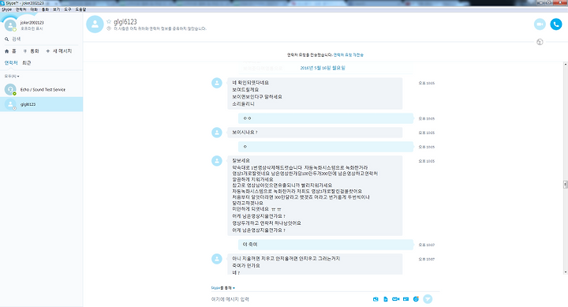Send contacts using the contact card icon

(405, 299)
